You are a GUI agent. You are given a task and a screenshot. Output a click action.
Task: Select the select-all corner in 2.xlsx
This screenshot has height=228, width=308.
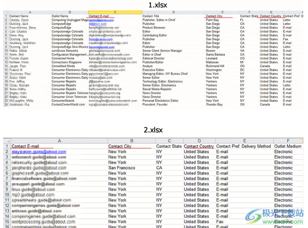[7, 141]
